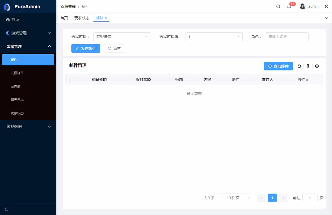
Task: Open the 10条/页 page size dropdown
Action: pos(236,198)
